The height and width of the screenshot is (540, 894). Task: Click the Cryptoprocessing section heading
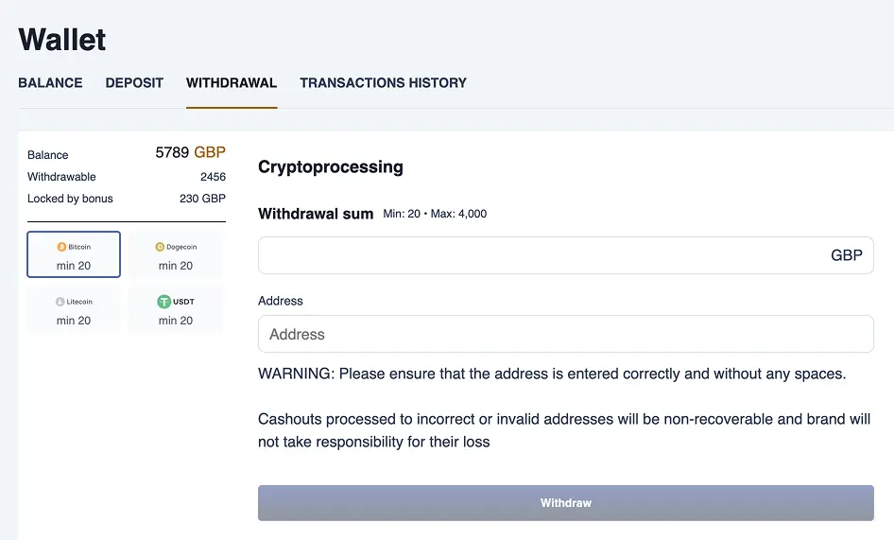[331, 167]
